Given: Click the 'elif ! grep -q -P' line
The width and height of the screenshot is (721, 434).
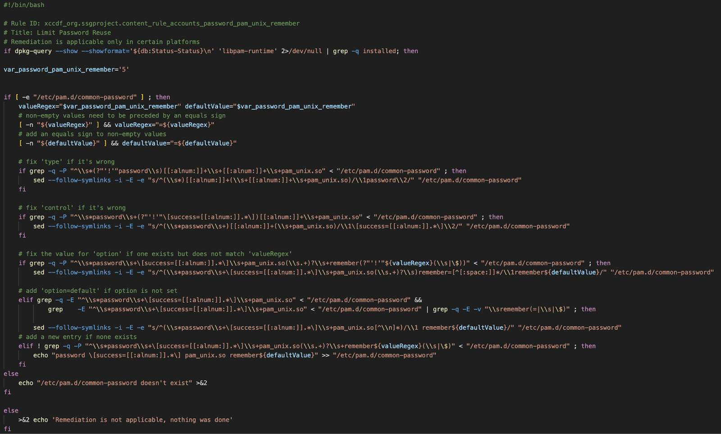Looking at the screenshot, I should (307, 346).
